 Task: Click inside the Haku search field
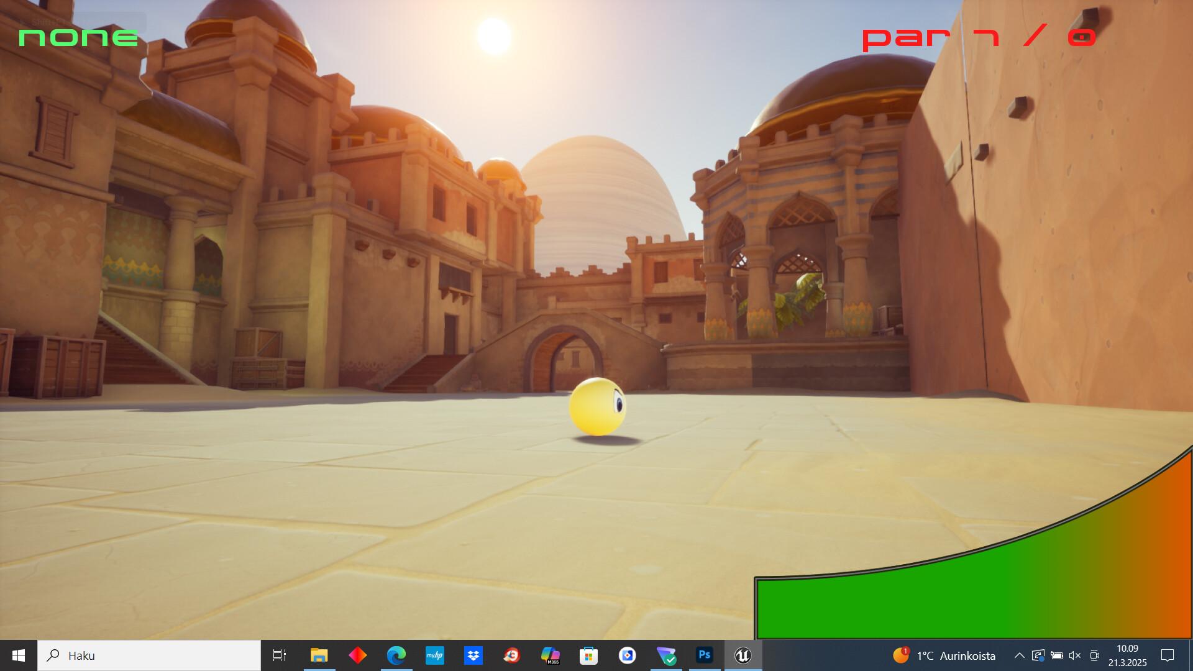pyautogui.click(x=149, y=655)
